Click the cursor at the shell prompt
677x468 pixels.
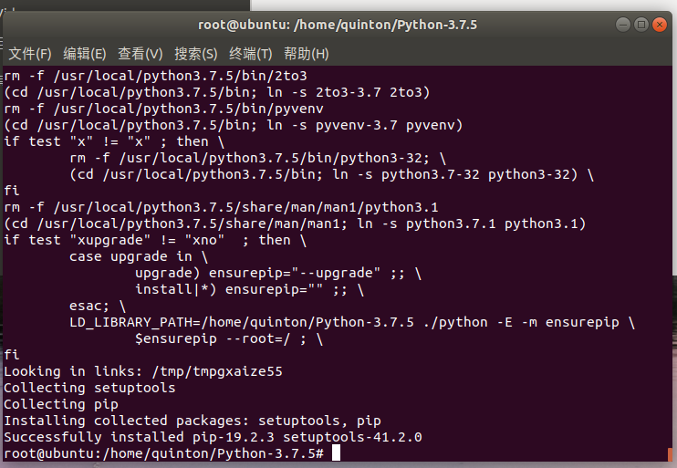coord(336,453)
